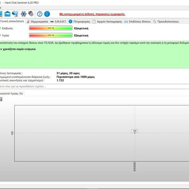Click the 1.722 start/stop count value
This screenshot has width=189, height=189.
(x=60, y=81)
